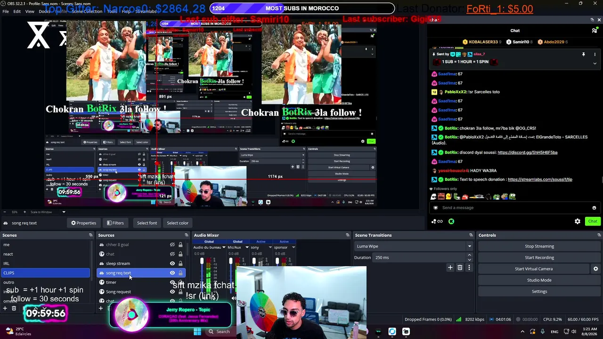Viewport: 603px width, 339px height.
Task: Toggle lock on song req text source
Action: tap(180, 273)
